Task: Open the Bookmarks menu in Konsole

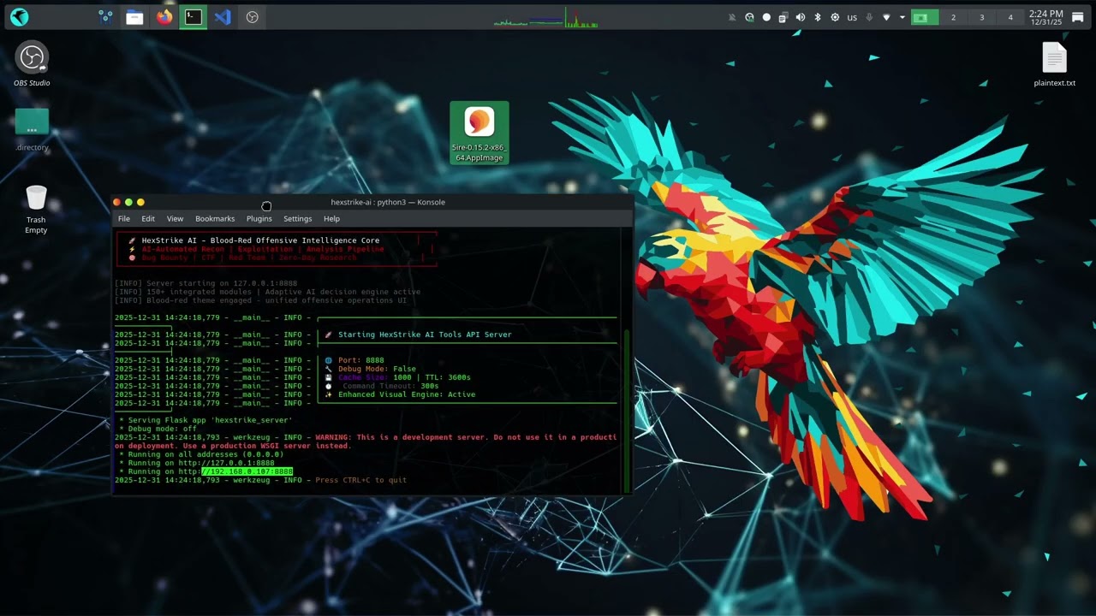Action: [215, 219]
